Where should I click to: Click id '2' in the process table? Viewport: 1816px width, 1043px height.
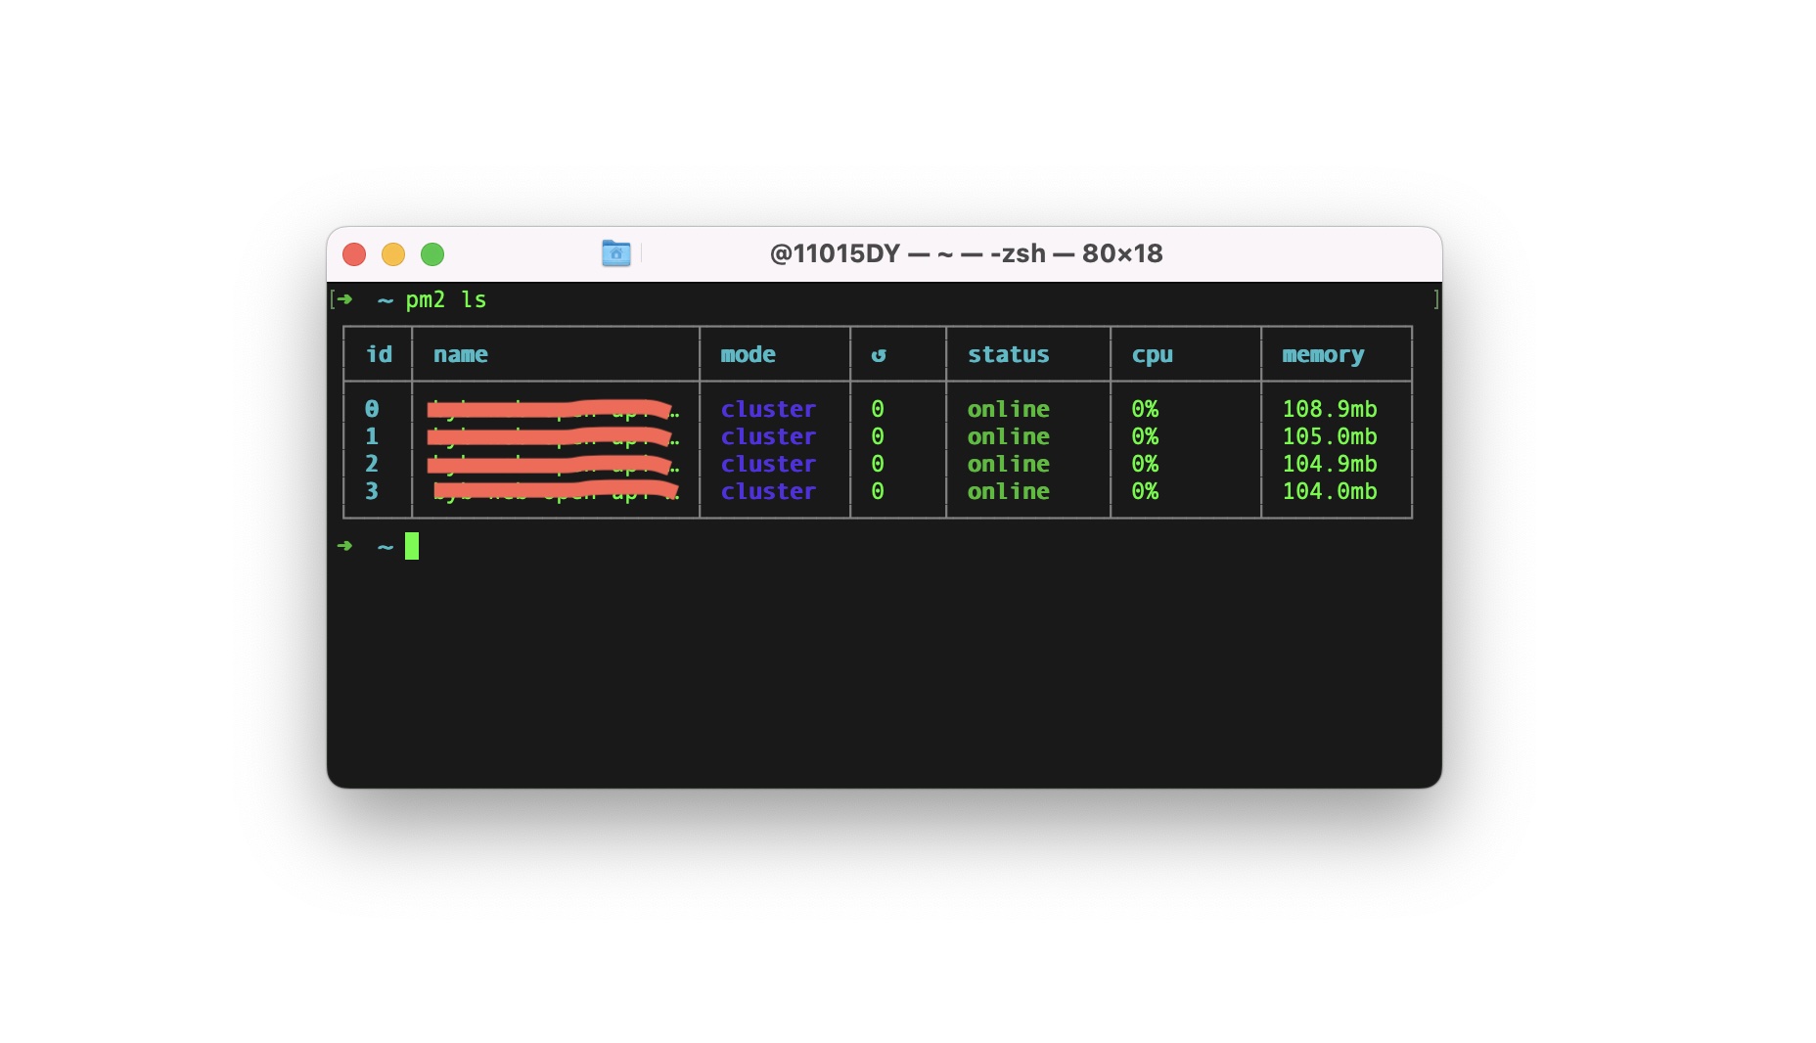point(372,464)
